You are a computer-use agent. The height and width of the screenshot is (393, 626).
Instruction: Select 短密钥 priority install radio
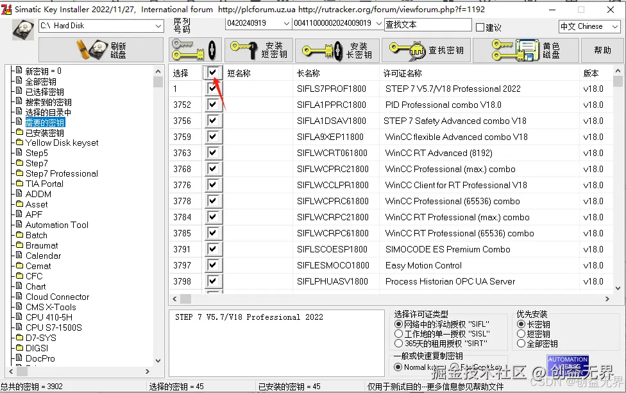click(x=521, y=333)
